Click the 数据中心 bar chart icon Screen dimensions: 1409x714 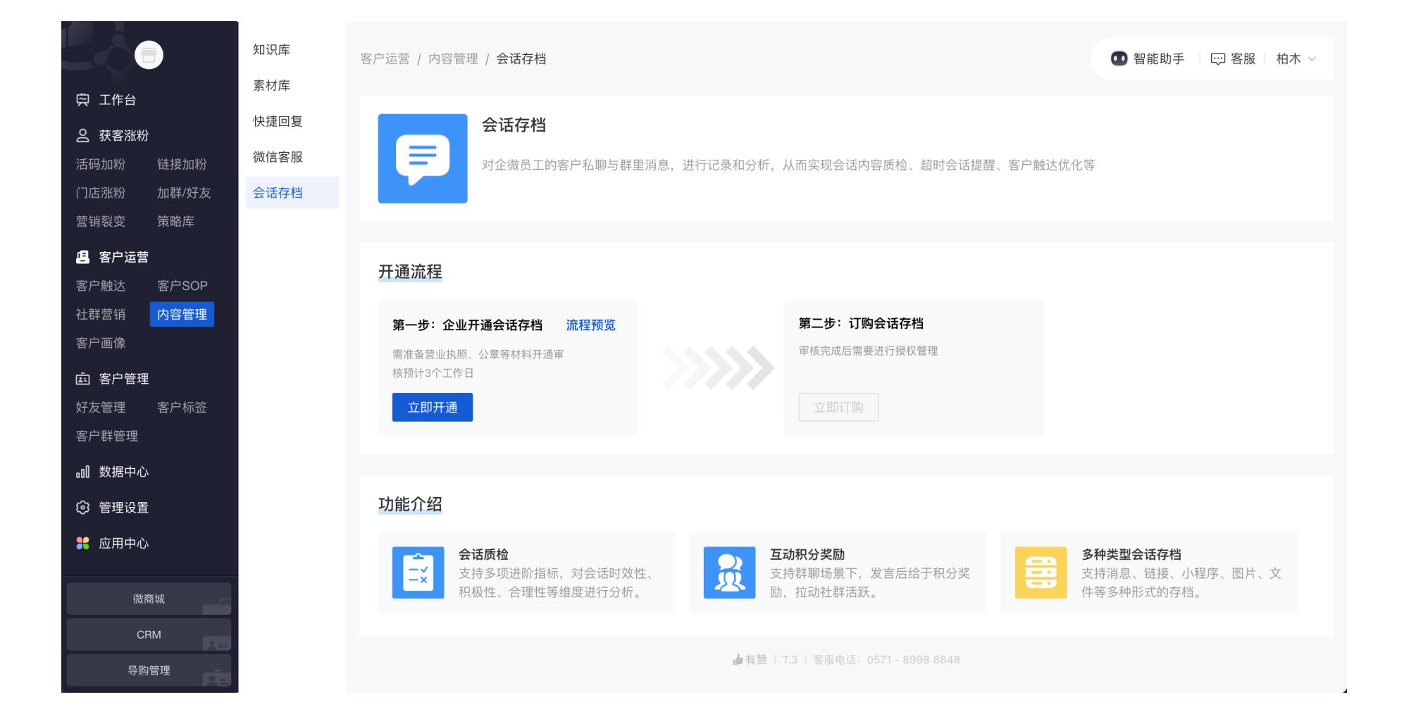82,472
